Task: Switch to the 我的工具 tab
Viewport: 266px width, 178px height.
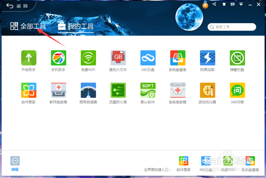Action: (x=76, y=26)
